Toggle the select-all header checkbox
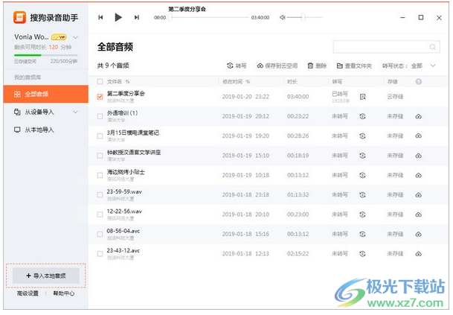The image size is (453, 315). (x=100, y=82)
